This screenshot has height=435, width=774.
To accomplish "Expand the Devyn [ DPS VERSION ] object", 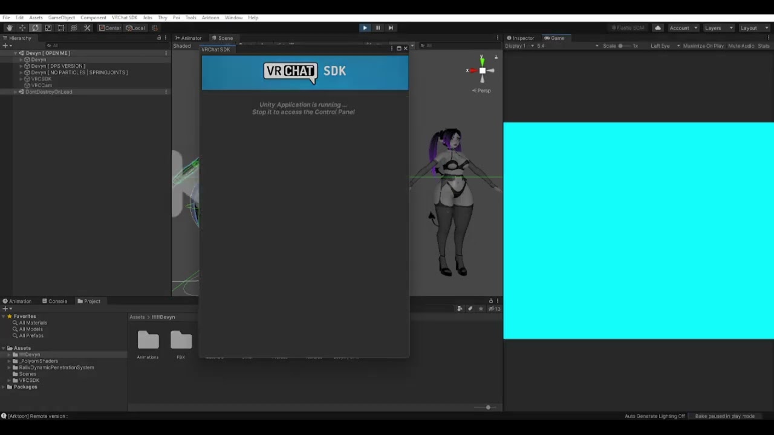I will [21, 66].
